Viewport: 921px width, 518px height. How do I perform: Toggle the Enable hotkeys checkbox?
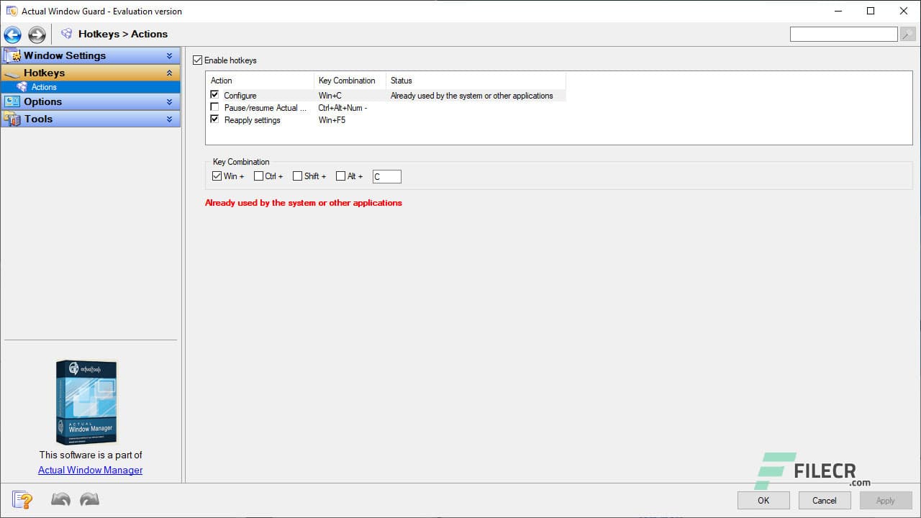click(198, 60)
